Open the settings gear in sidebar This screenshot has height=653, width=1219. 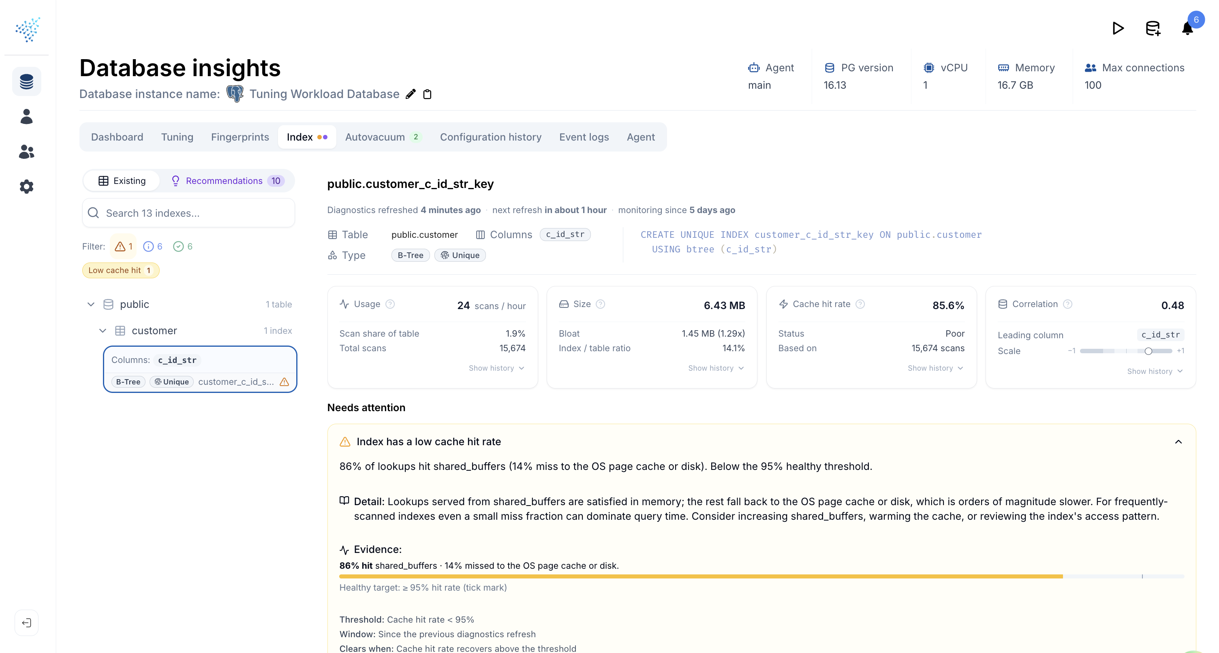click(x=26, y=186)
